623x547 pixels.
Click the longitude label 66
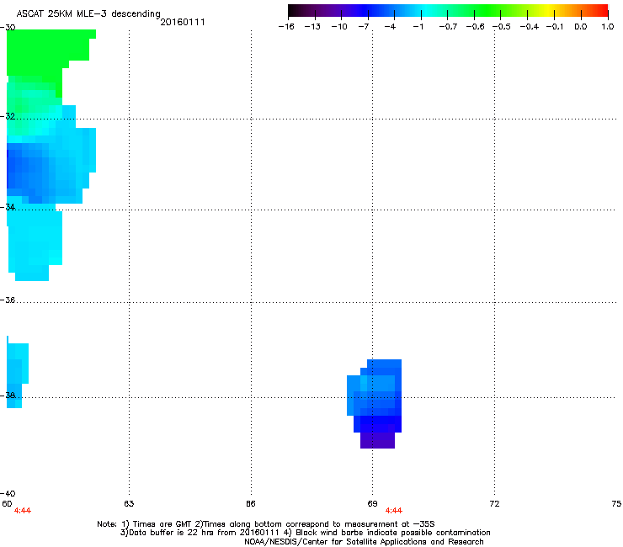(251, 504)
